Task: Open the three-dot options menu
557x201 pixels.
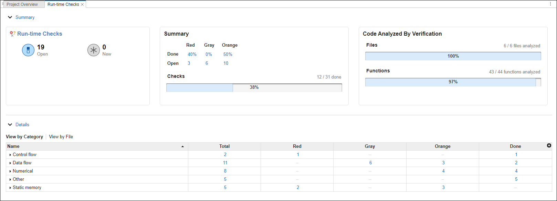Action: (x=550, y=4)
